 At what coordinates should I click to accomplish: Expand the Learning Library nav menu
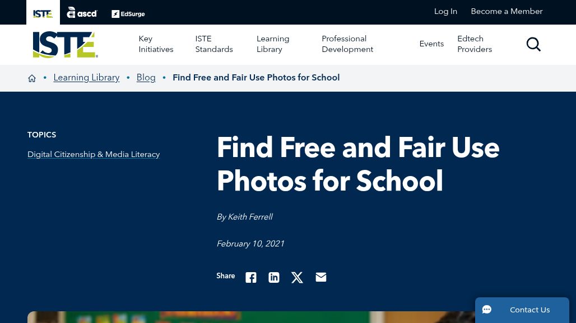pyautogui.click(x=273, y=44)
